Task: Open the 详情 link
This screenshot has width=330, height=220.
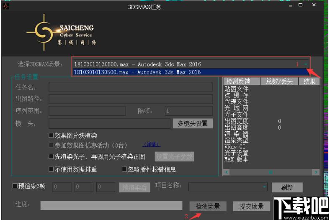Action: (x=151, y=145)
